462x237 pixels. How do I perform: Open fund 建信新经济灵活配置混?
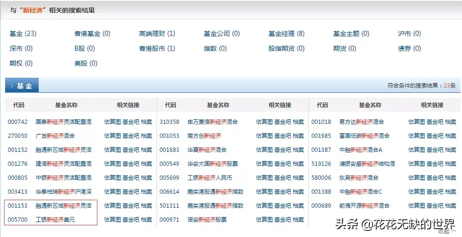63,163
